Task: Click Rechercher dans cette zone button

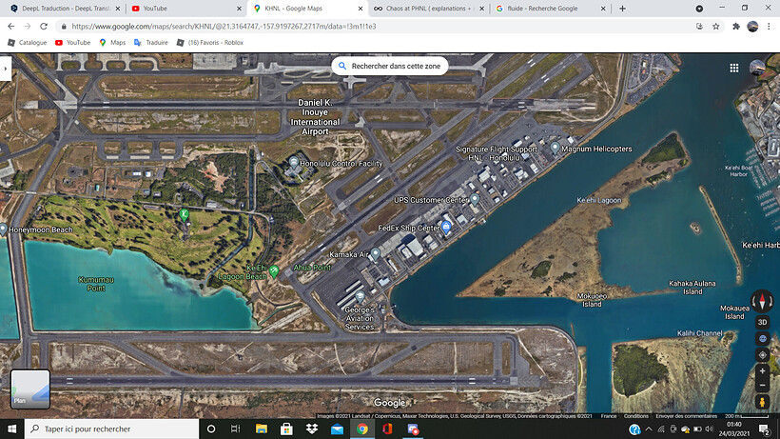Action: pyautogui.click(x=390, y=66)
